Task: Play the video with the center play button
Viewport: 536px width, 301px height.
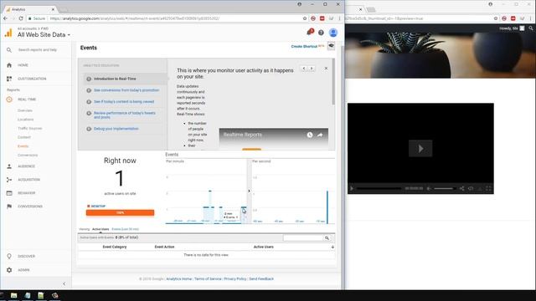Action: pyautogui.click(x=420, y=149)
